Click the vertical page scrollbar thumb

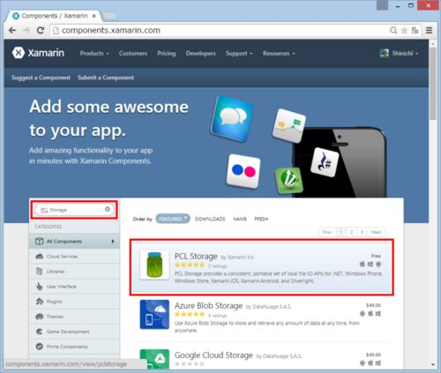coord(433,83)
